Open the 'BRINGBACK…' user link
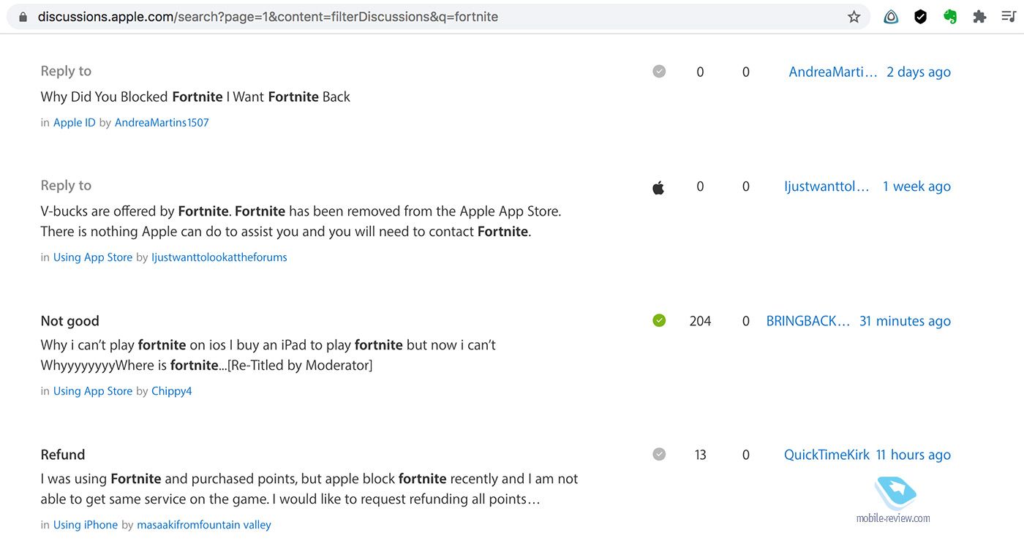This screenshot has width=1024, height=560. [808, 321]
